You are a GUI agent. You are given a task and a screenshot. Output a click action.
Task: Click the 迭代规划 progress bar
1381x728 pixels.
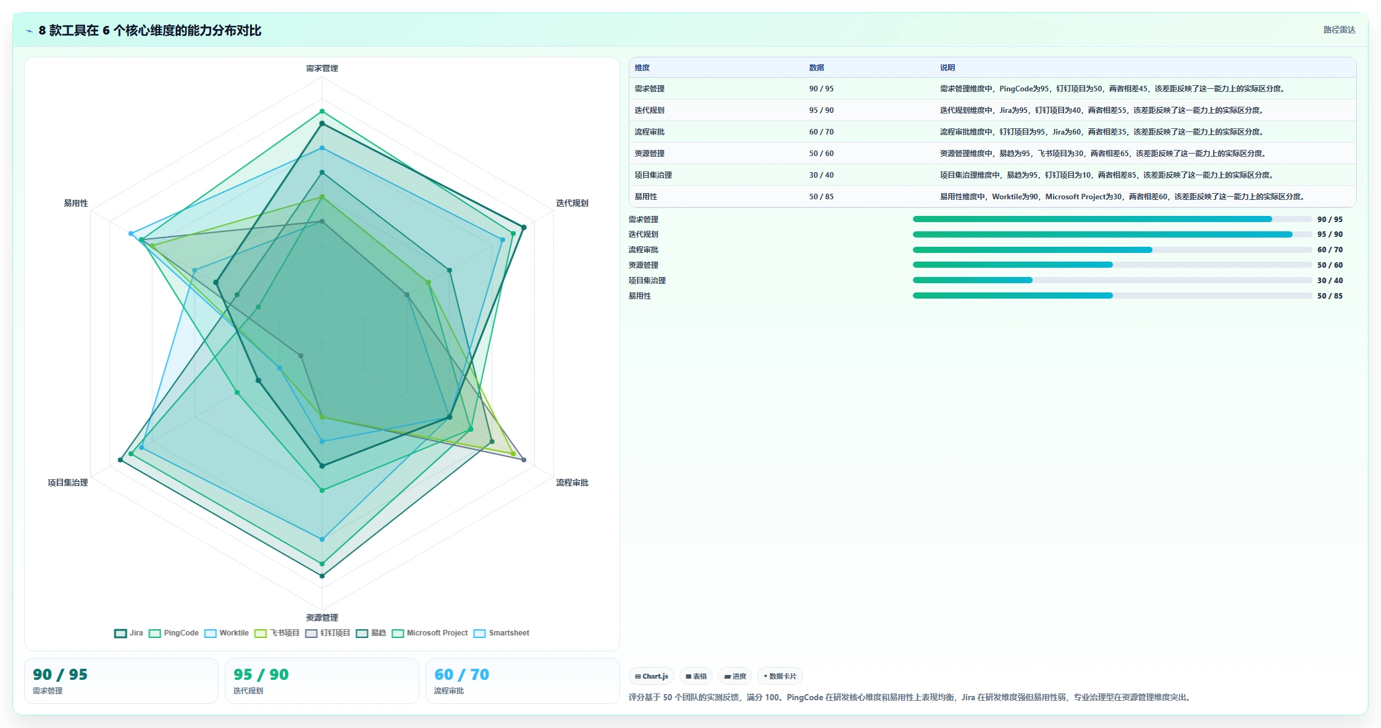1112,234
